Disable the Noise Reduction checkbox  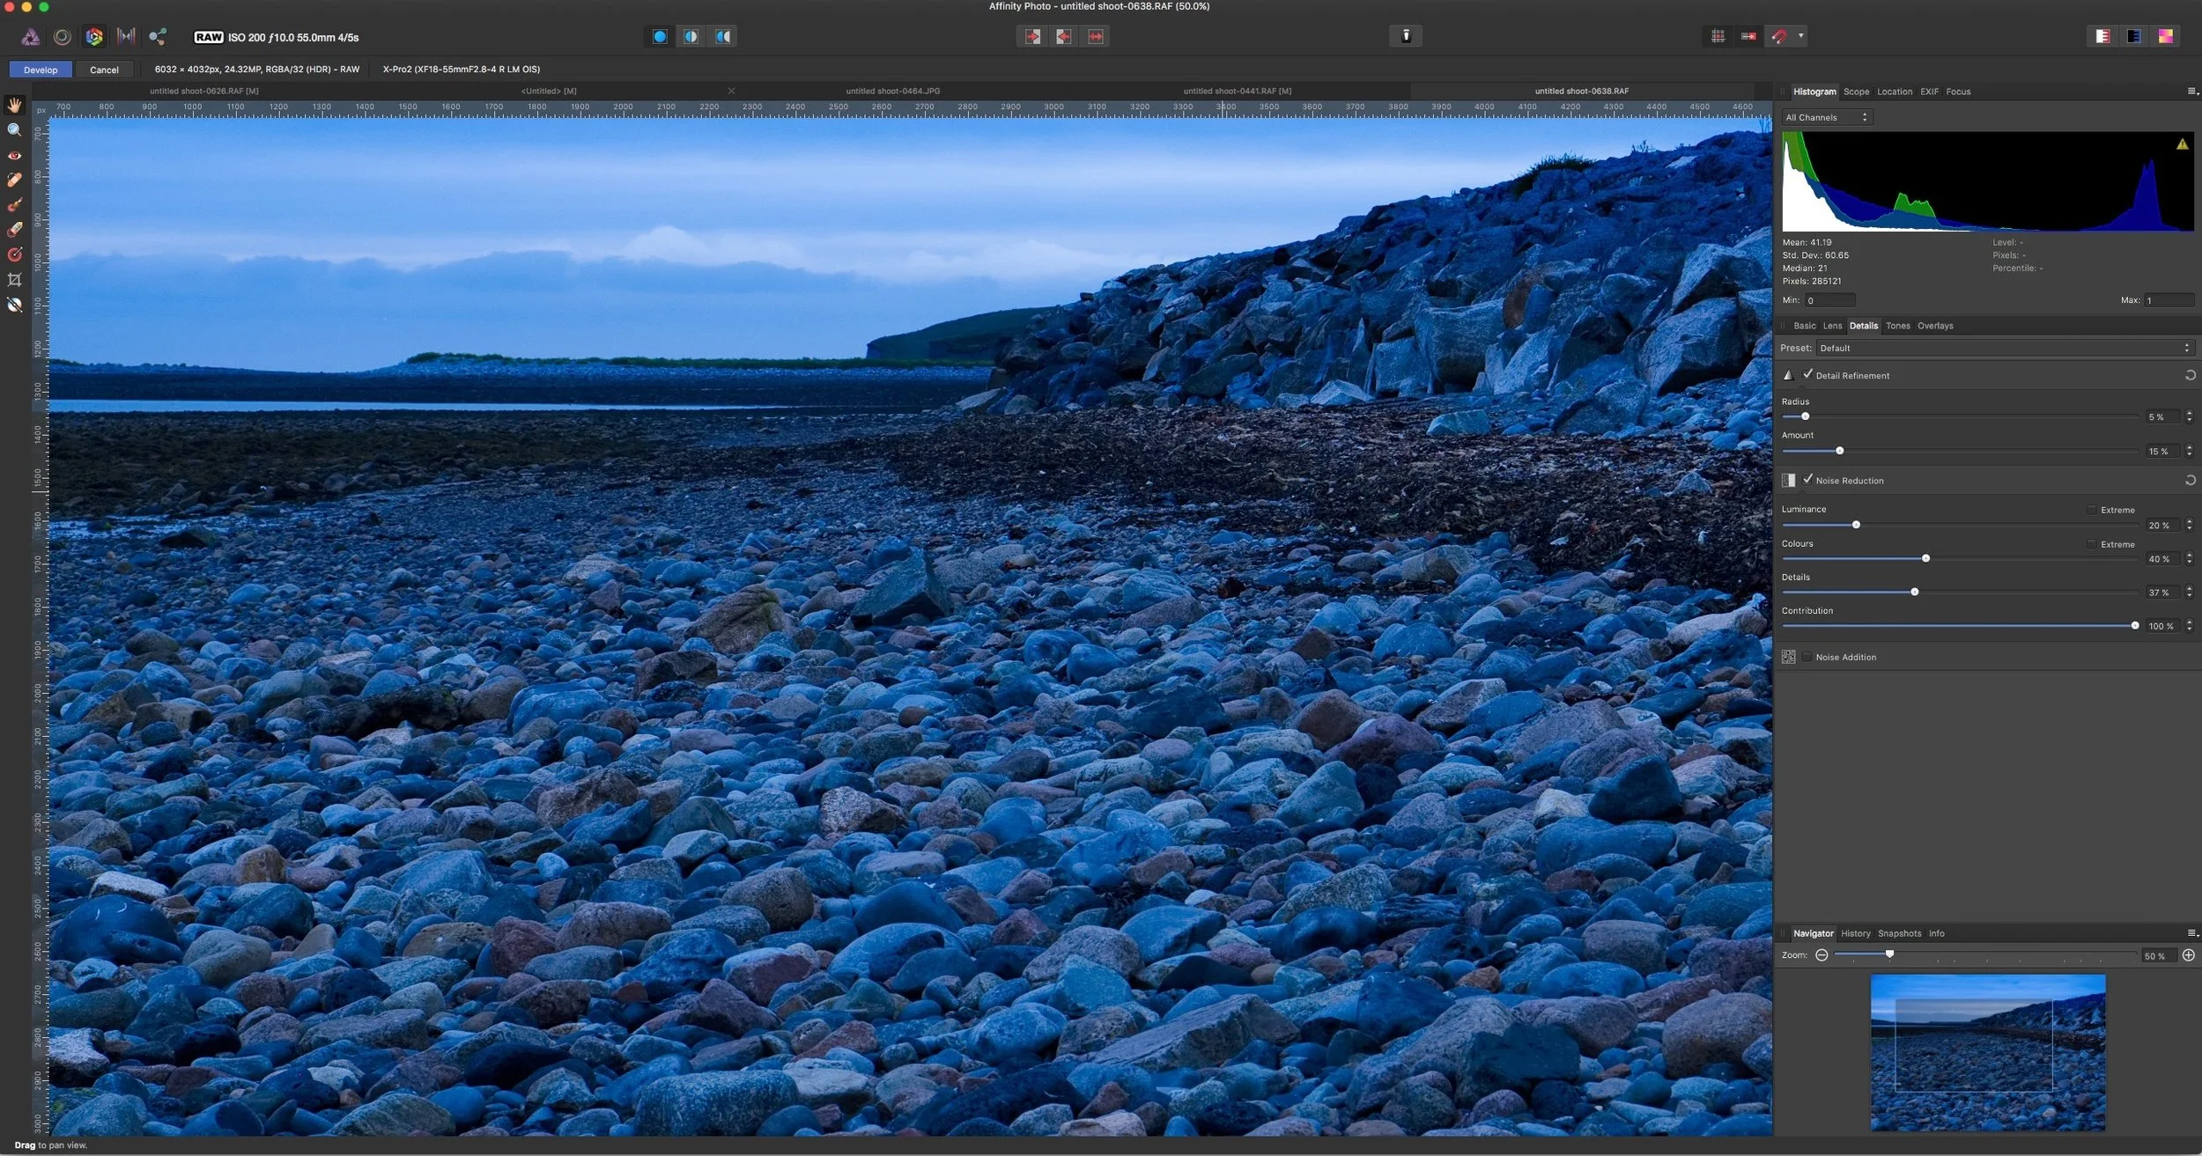tap(1807, 480)
